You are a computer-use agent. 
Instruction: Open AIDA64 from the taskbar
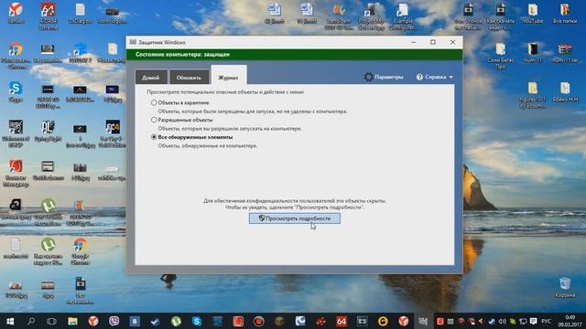tap(342, 321)
